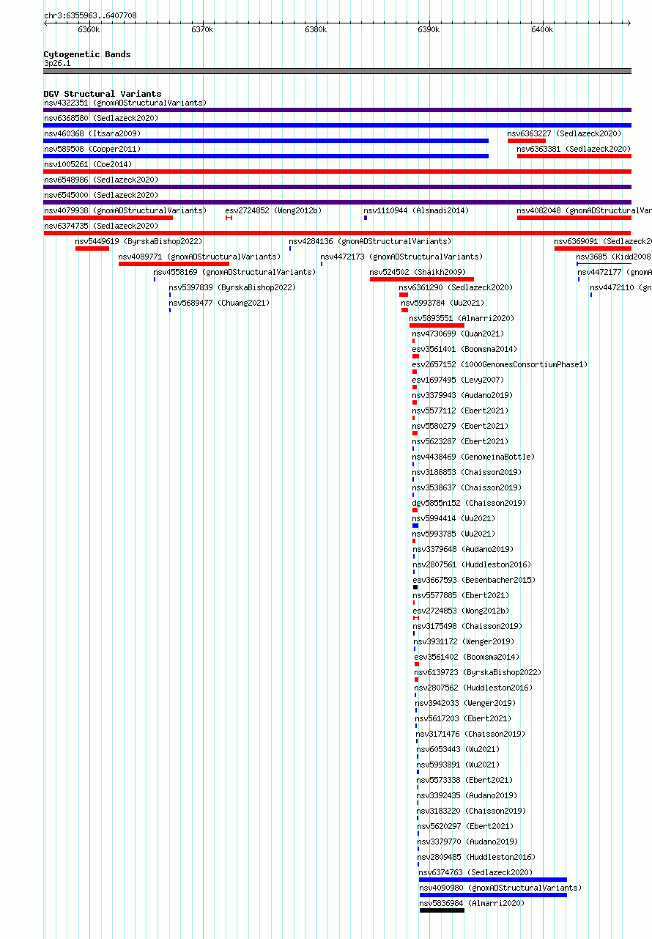This screenshot has height=939, width=652.
Task: Click nsv5893551 (Almarri2020) label
Action: coord(462,318)
